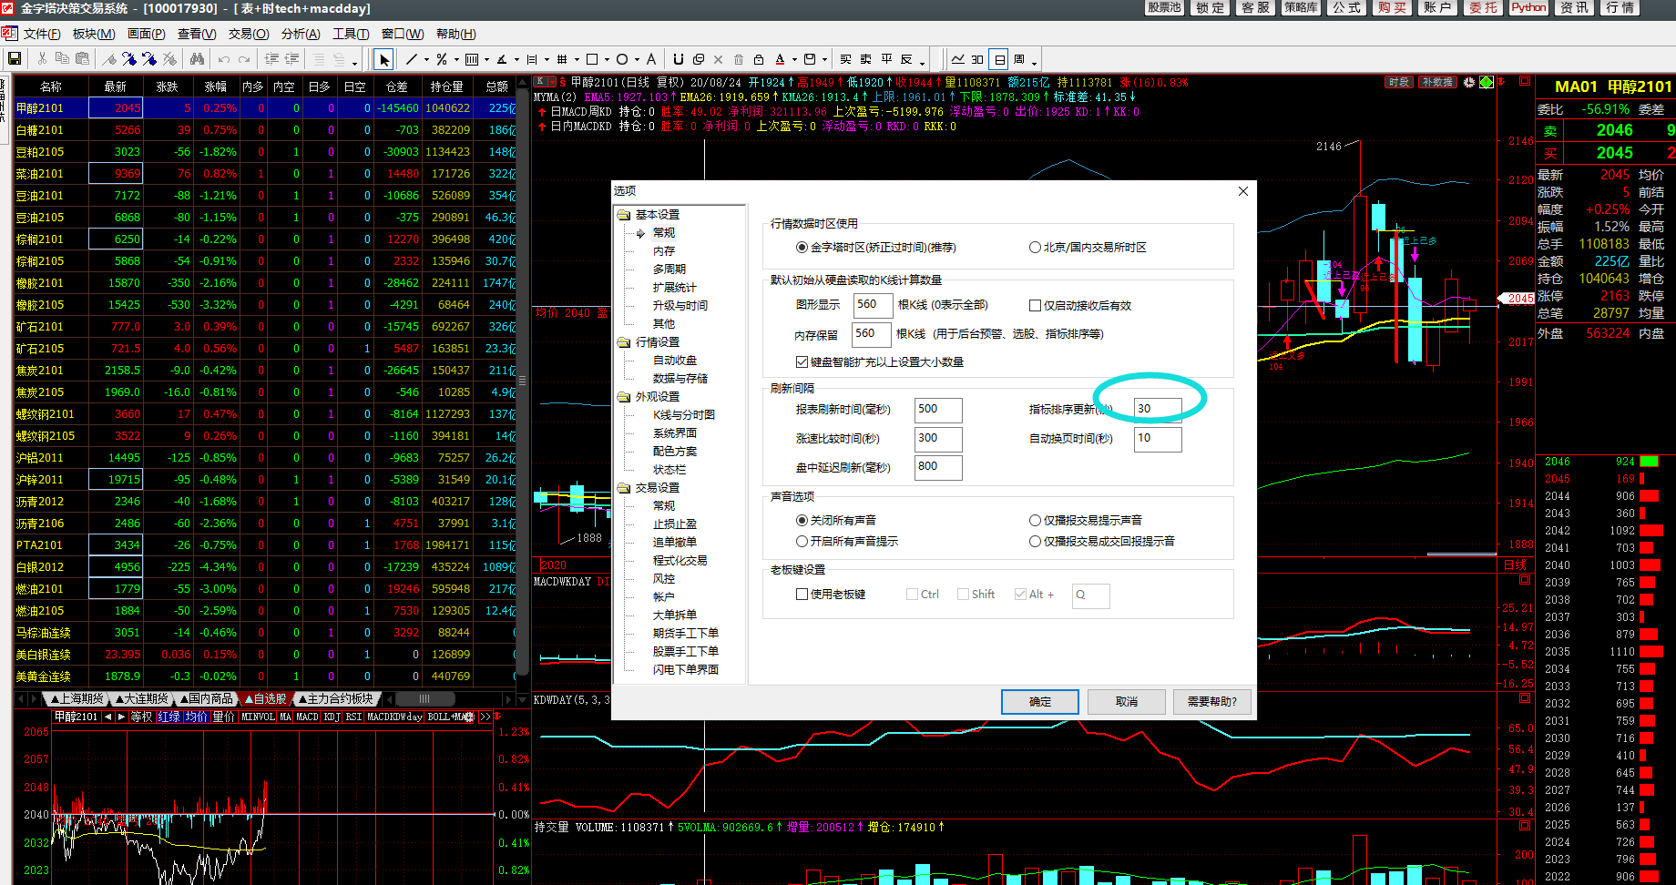The width and height of the screenshot is (1676, 885).
Task: Select 北京/国内交易所时区 radio option
Action: coord(1035,248)
